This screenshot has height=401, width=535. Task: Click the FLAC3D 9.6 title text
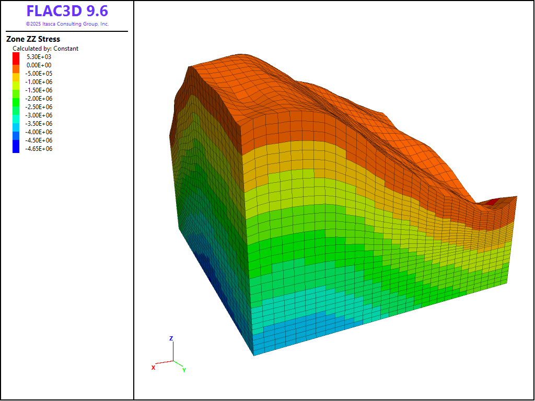pos(67,11)
